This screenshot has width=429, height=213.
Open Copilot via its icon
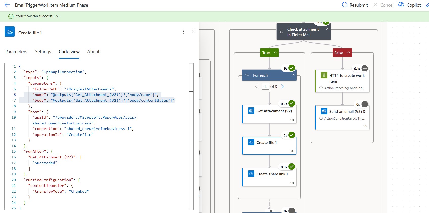(x=401, y=5)
